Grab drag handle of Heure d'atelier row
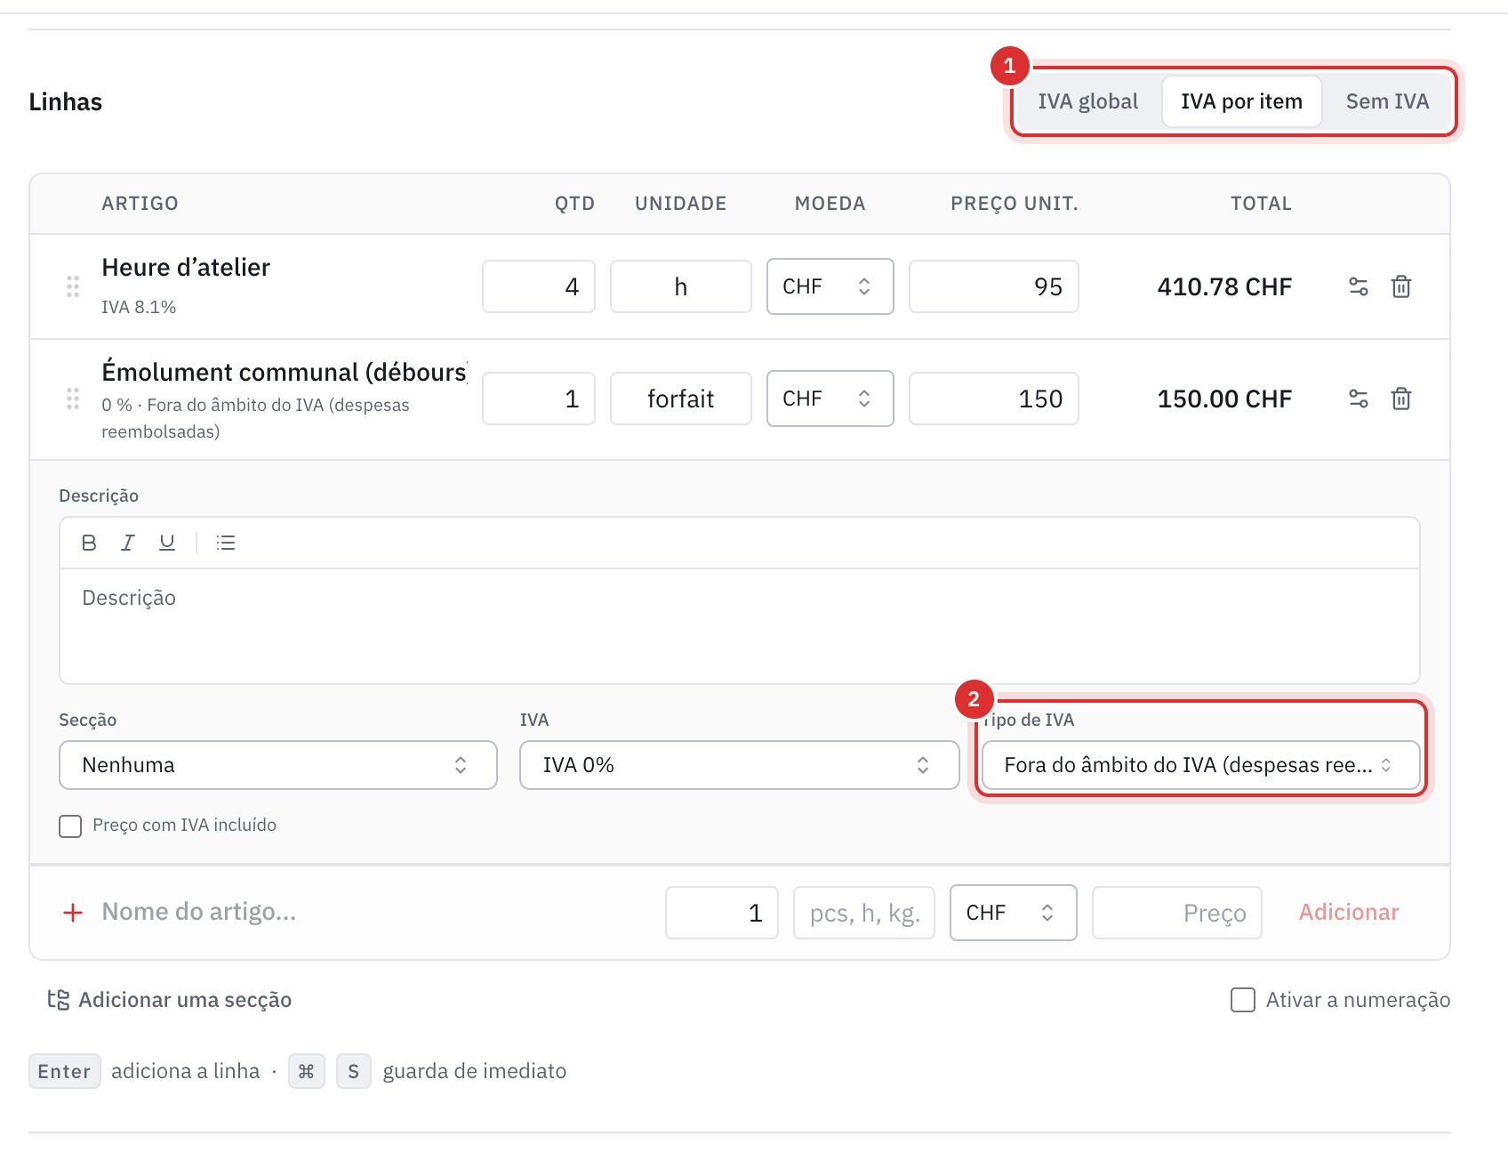 tap(73, 286)
